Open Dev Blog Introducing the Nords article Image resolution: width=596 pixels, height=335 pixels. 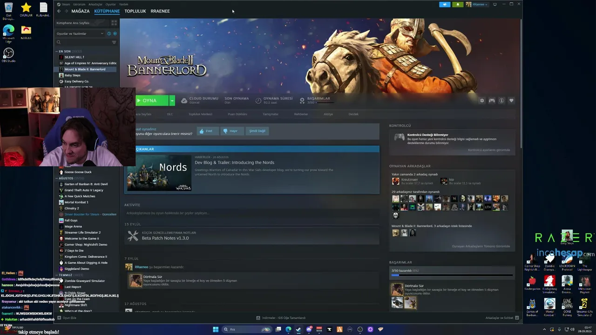(234, 162)
